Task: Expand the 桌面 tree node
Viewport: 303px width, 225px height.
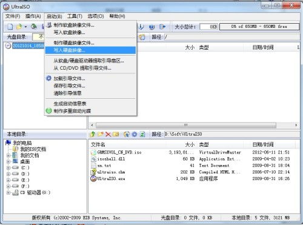Action: tap(8, 162)
